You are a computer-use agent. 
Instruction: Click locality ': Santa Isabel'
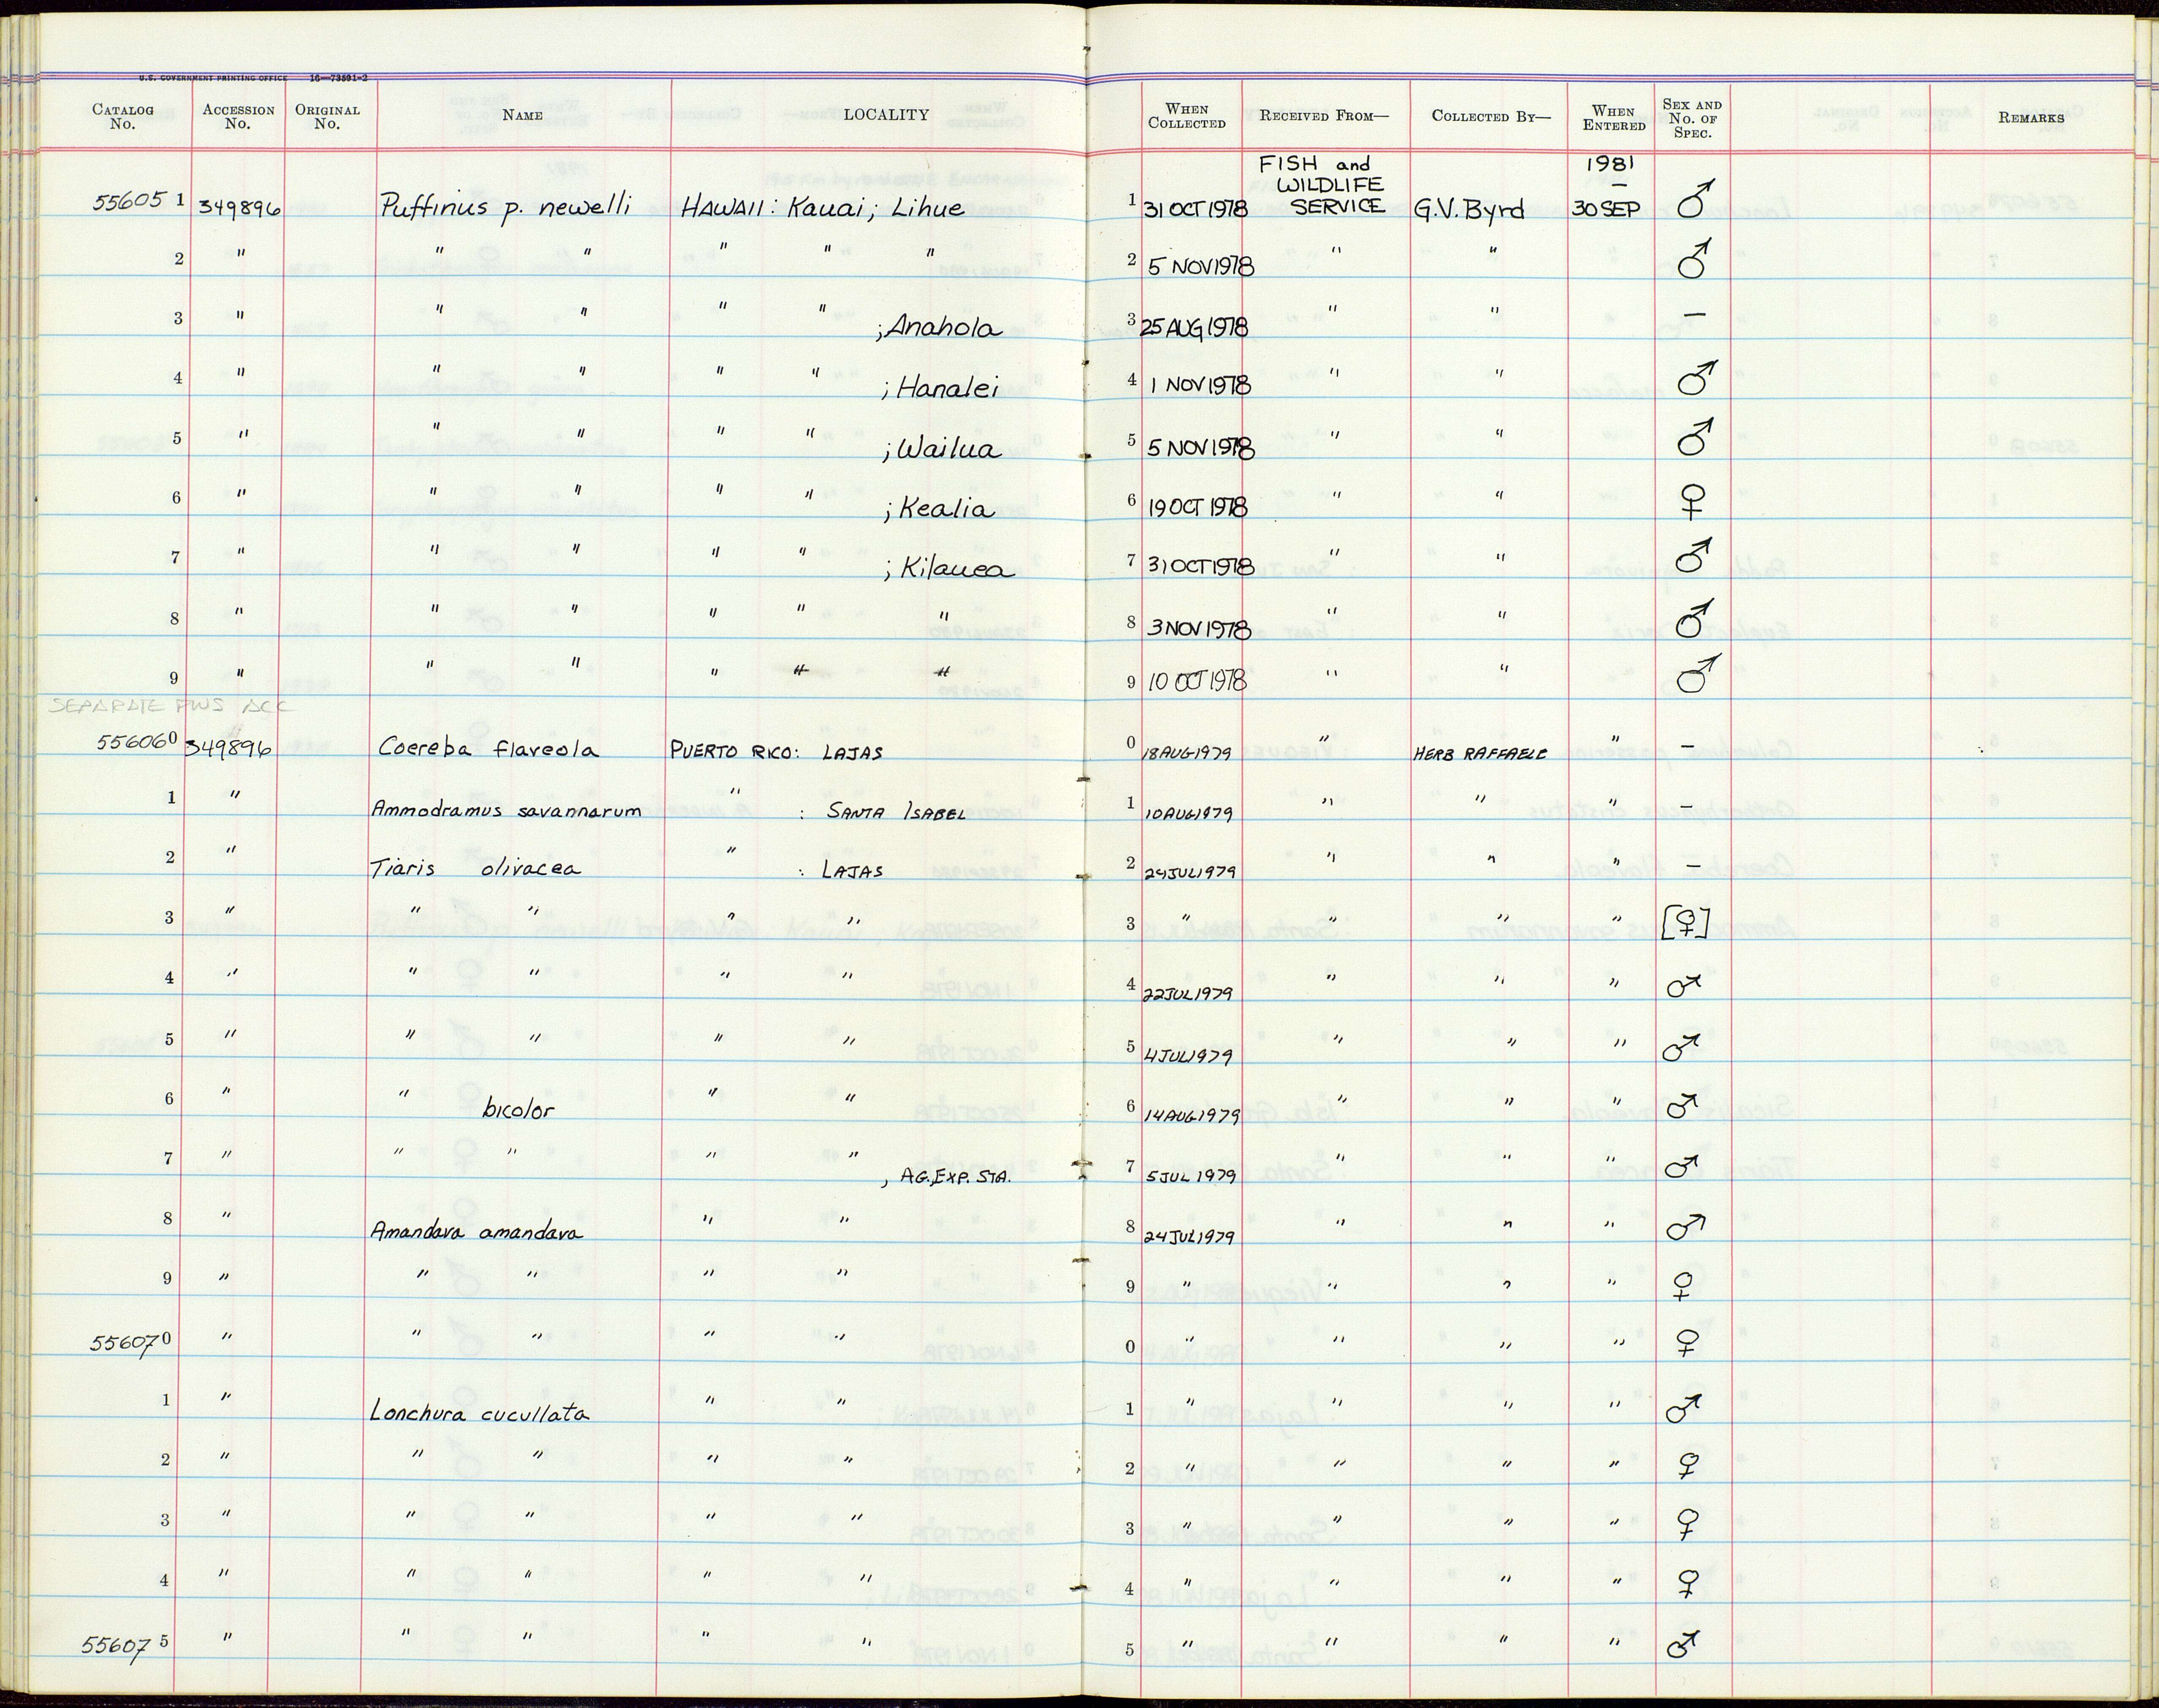pyautogui.click(x=883, y=813)
